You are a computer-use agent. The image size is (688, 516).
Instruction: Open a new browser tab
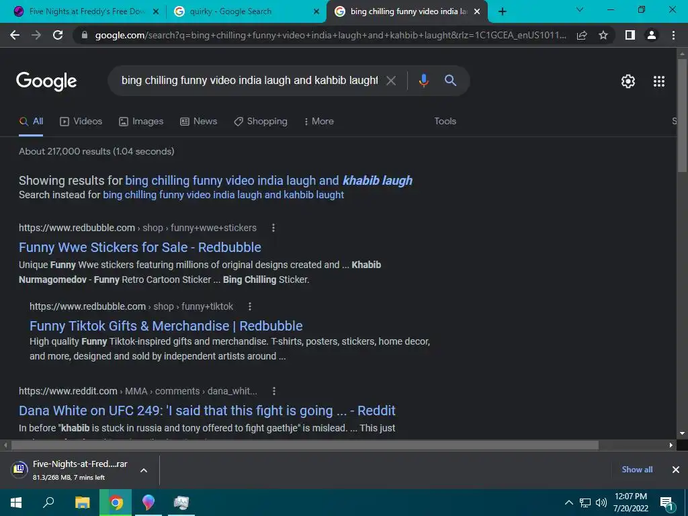click(503, 11)
